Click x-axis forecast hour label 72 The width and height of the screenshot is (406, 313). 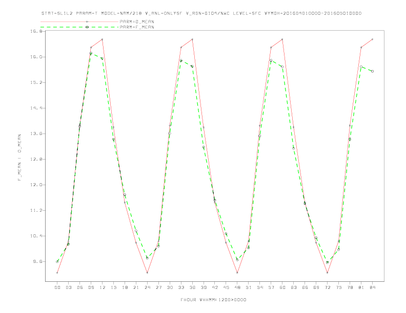[328, 287]
